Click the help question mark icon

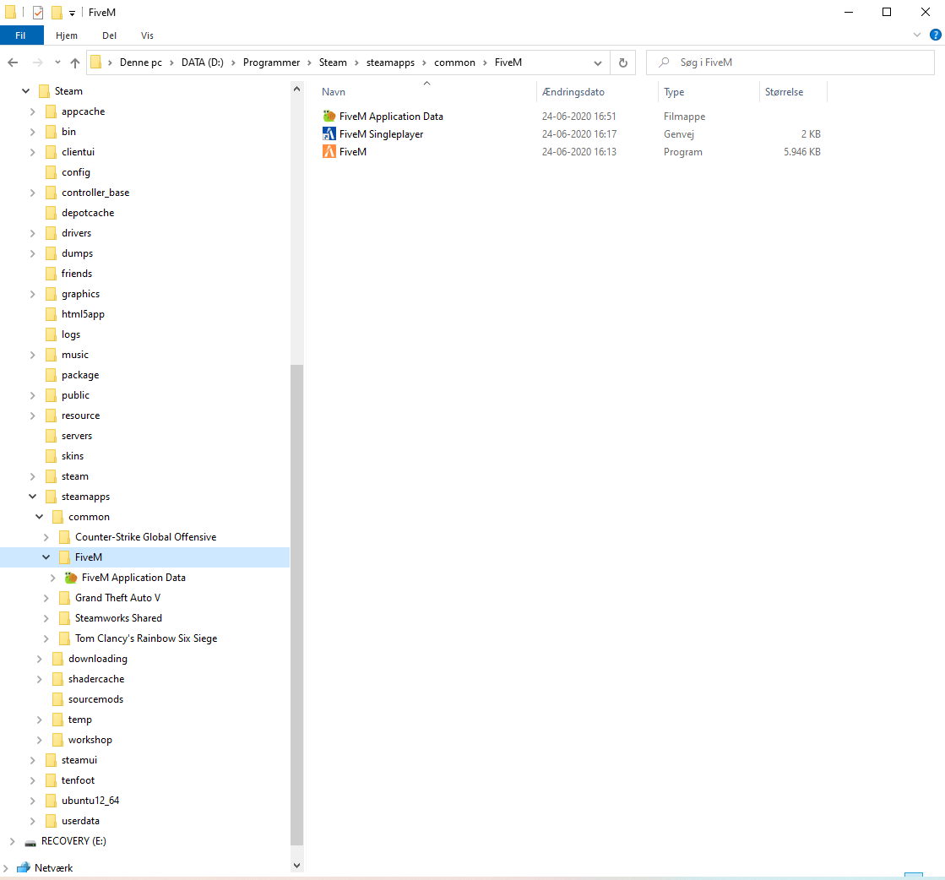(936, 35)
